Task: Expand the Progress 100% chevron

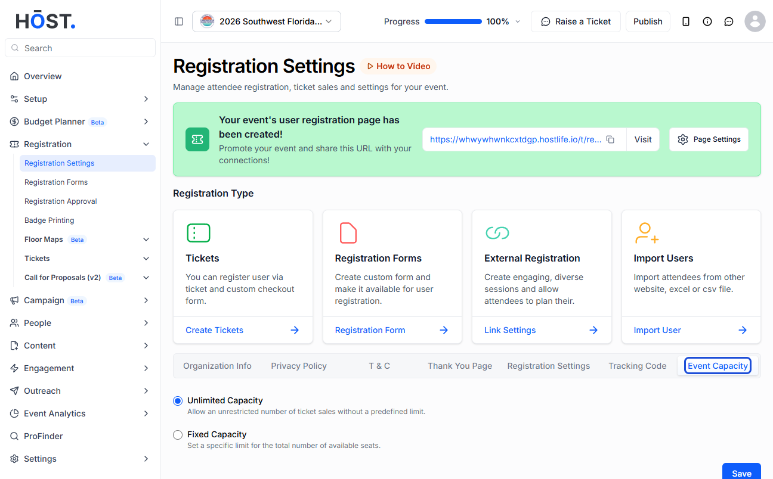Action: (518, 21)
